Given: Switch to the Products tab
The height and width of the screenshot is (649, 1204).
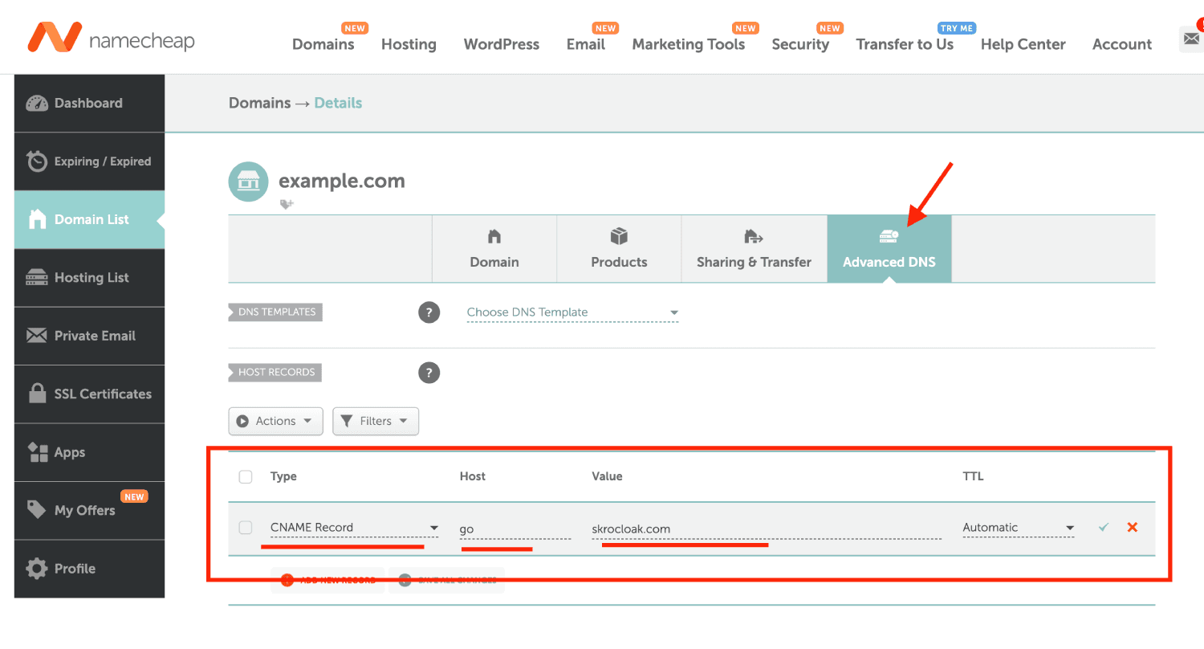Looking at the screenshot, I should pyautogui.click(x=619, y=249).
